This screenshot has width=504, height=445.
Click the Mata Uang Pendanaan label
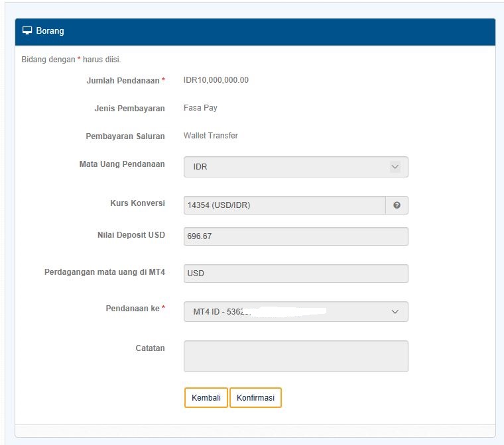(122, 164)
